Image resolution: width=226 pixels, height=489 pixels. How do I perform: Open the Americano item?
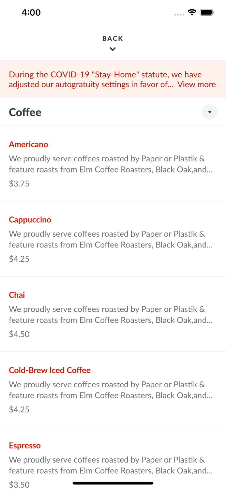click(28, 144)
